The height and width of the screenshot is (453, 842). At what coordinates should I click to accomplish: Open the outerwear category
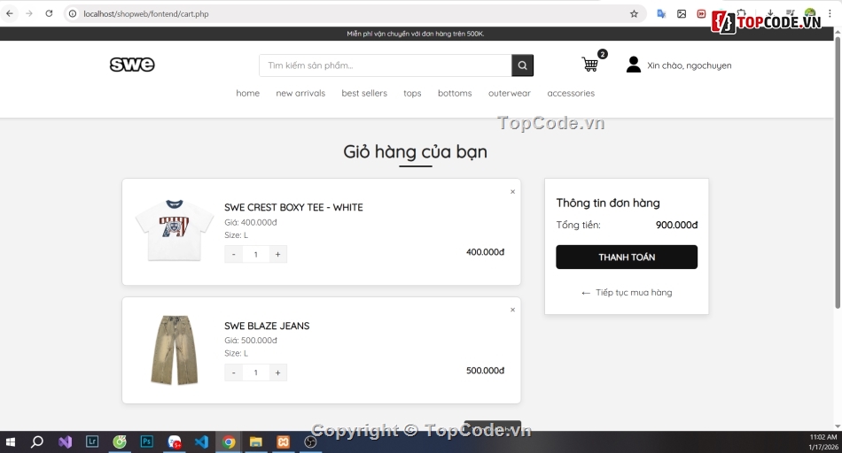509,94
